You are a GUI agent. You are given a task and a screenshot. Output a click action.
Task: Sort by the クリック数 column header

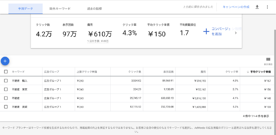[x=135, y=72]
